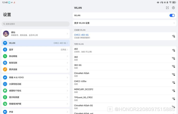
Task: Tap the 桌面和个性化 green icon
Action: click(x=5, y=91)
